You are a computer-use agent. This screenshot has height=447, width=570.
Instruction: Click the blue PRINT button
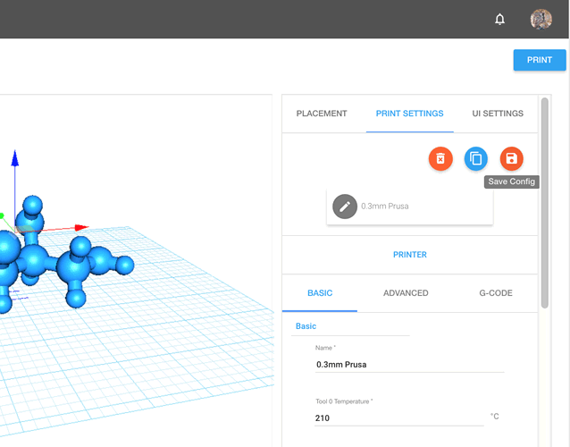(x=540, y=60)
